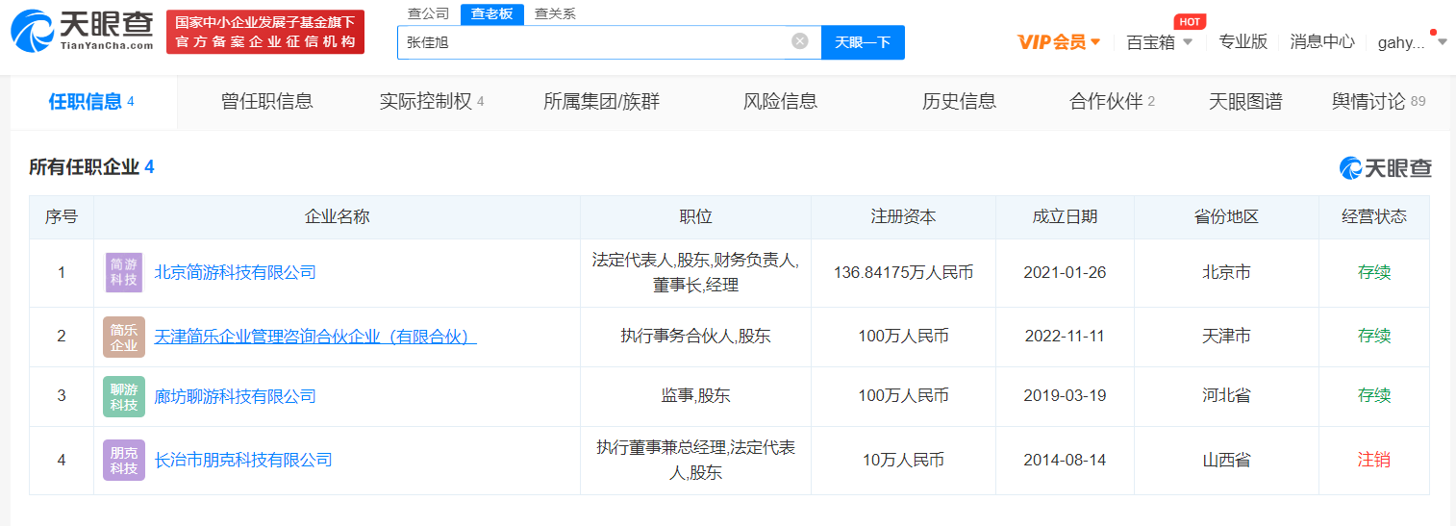Click the 北京市 region cell
Viewport: 1456px width, 526px height.
point(1226,273)
